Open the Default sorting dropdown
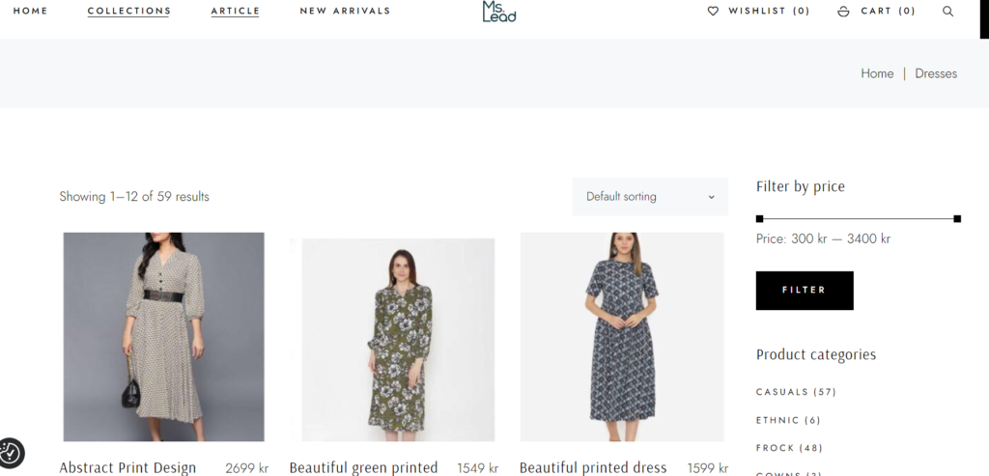This screenshot has height=476, width=989. pos(650,197)
